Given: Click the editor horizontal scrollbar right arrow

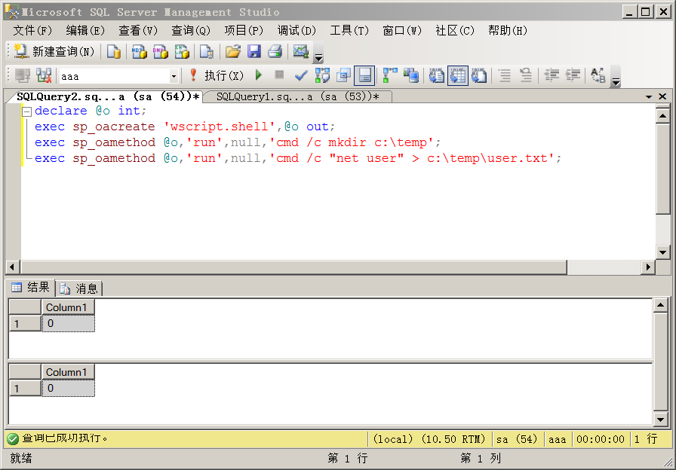Looking at the screenshot, I should [x=648, y=267].
